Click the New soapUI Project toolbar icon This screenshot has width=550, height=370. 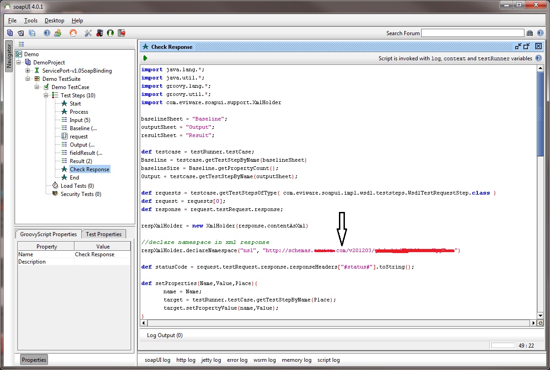(x=10, y=33)
